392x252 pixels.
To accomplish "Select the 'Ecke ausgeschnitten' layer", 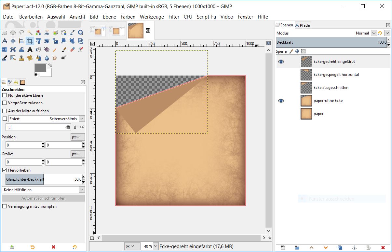I will (331, 88).
